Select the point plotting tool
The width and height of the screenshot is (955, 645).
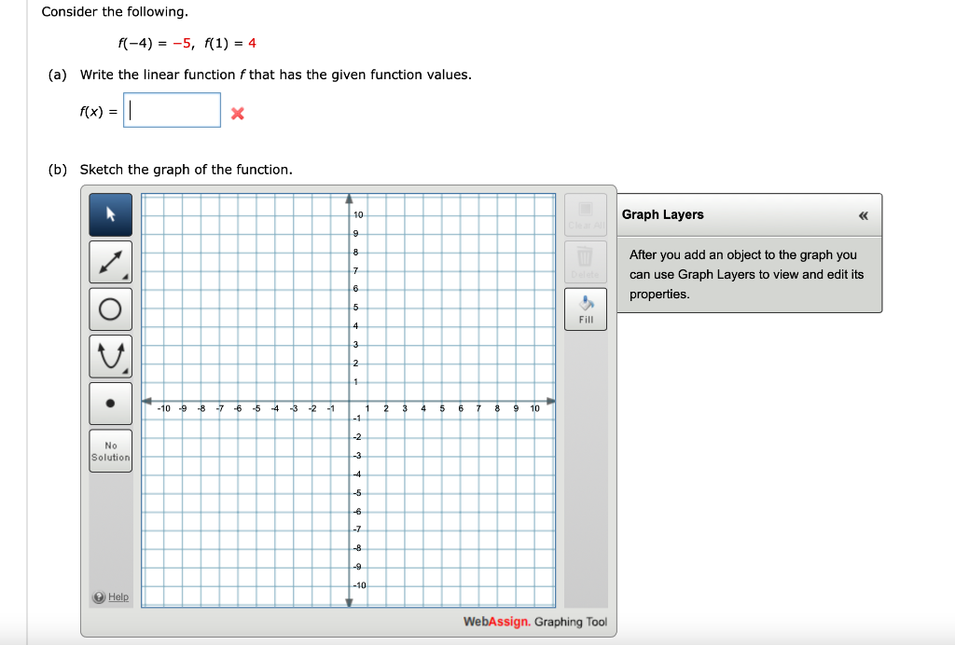click(x=110, y=403)
